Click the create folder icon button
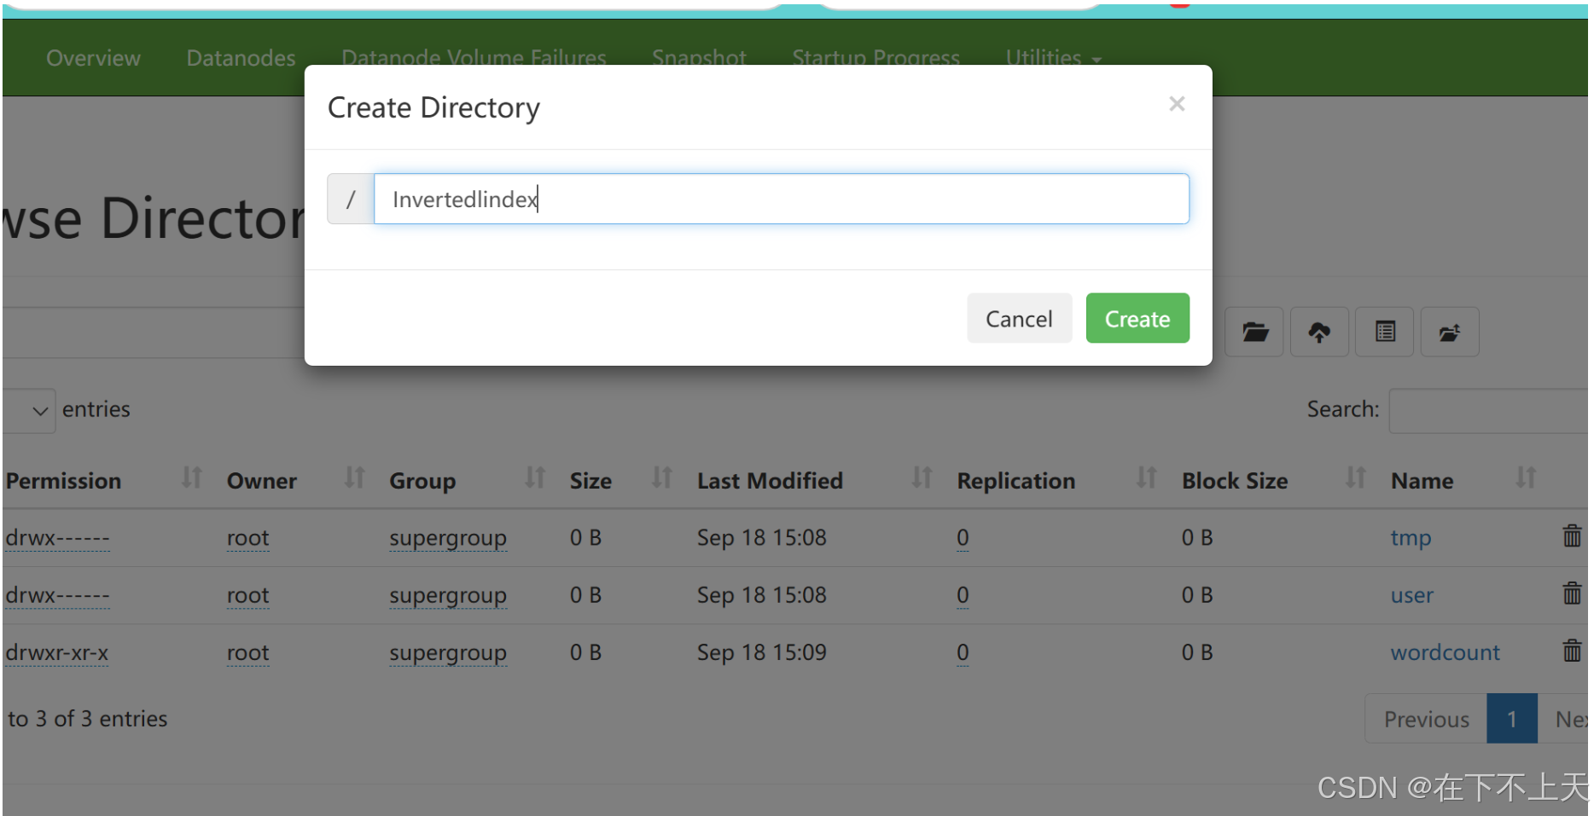This screenshot has height=816, width=1594. coord(1254,332)
